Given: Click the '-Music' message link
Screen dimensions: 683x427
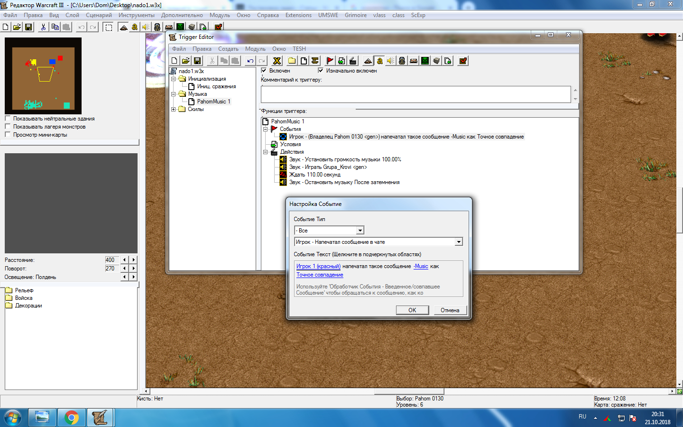Looking at the screenshot, I should pos(421,266).
